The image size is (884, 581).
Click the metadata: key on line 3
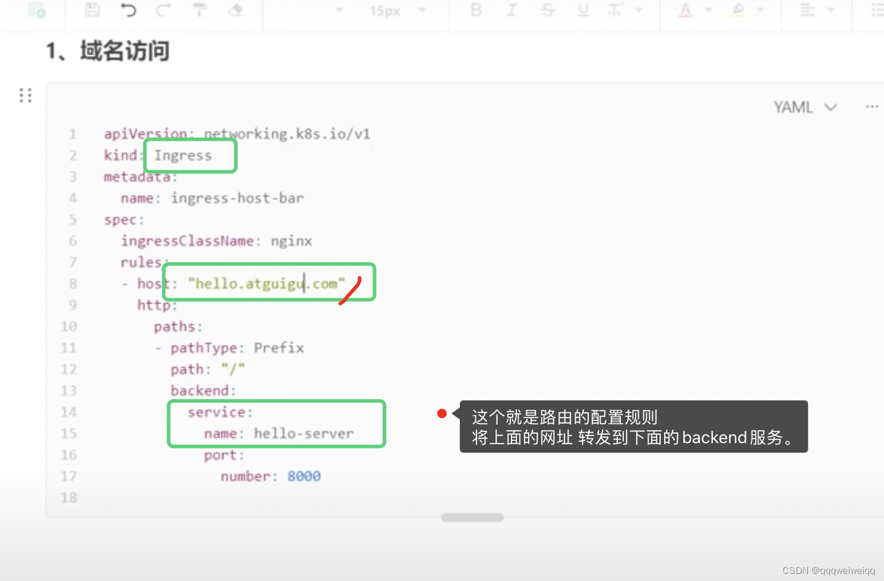pyautogui.click(x=141, y=176)
